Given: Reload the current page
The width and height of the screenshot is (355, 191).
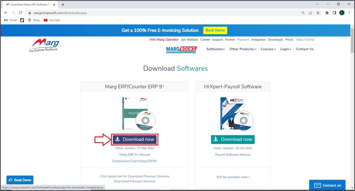Looking at the screenshot, I should 21,12.
